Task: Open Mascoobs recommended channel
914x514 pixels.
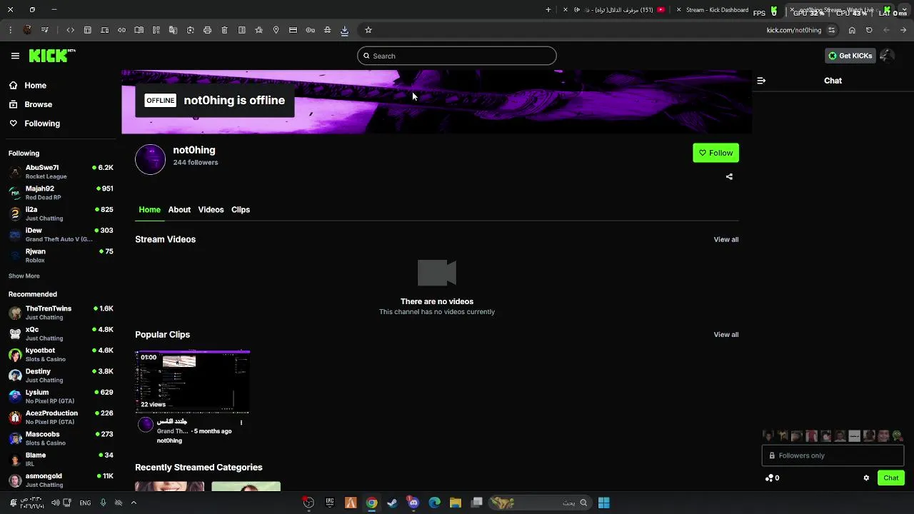Action: point(61,438)
